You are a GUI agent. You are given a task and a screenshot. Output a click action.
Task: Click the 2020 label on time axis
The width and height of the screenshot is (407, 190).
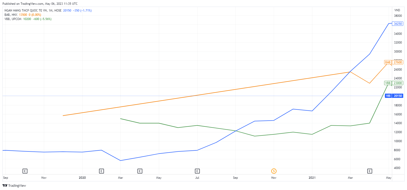(82, 178)
